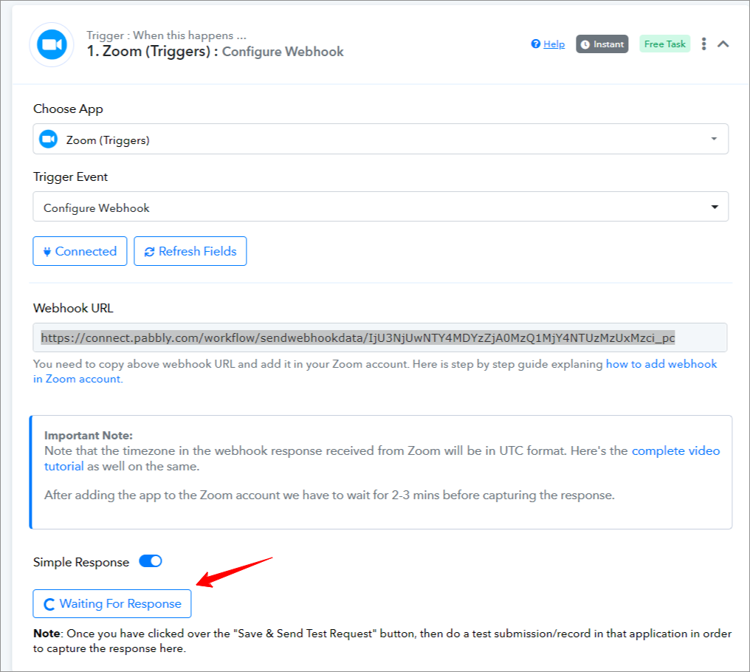Open the Help link
The width and height of the screenshot is (750, 672).
(554, 44)
